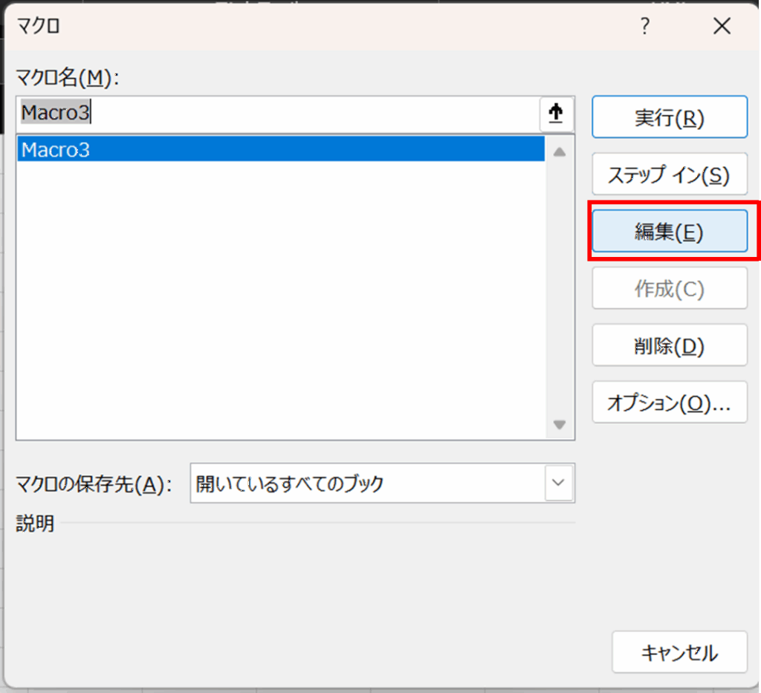Dismiss the dialog with キャンセル
Image resolution: width=761 pixels, height=693 pixels.
coord(679,653)
